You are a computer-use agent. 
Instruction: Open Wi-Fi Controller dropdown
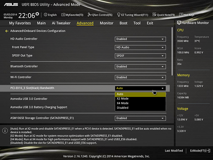[x=140, y=78]
